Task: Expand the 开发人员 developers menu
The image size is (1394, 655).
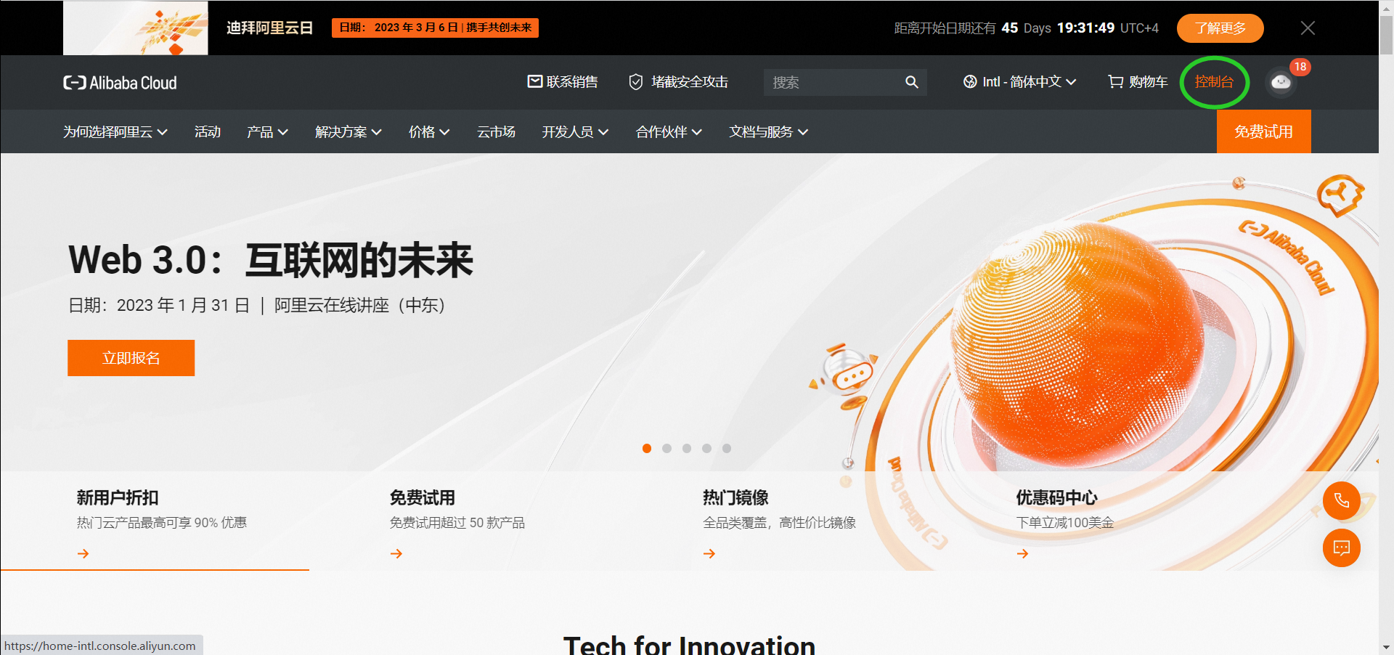Action: pyautogui.click(x=575, y=131)
